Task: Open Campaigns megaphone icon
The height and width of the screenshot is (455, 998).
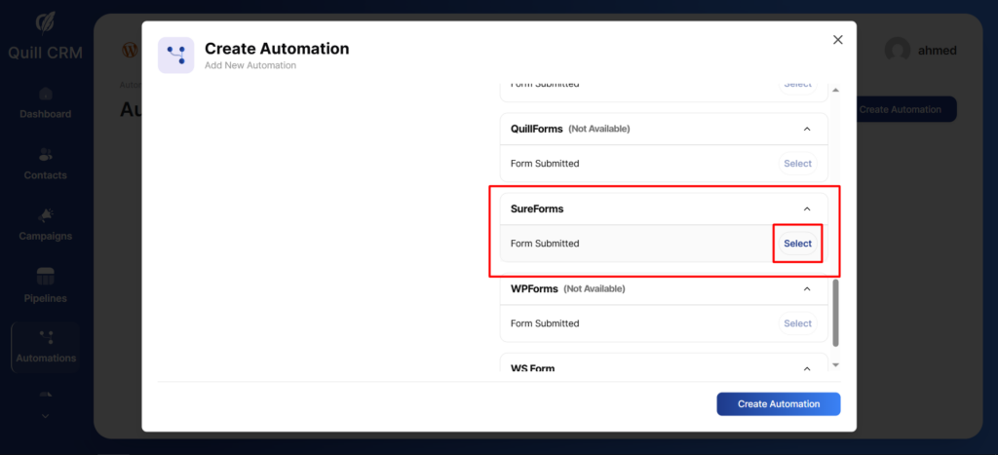Action: click(45, 215)
